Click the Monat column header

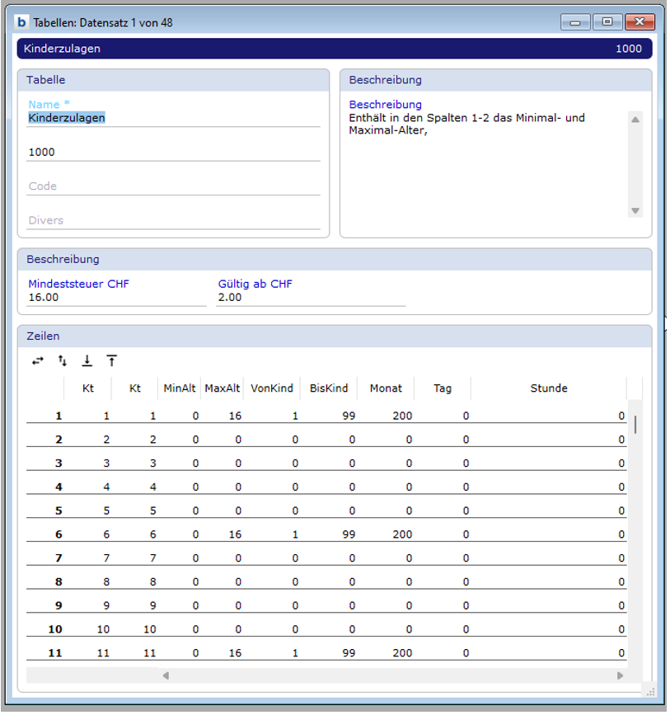click(x=386, y=388)
